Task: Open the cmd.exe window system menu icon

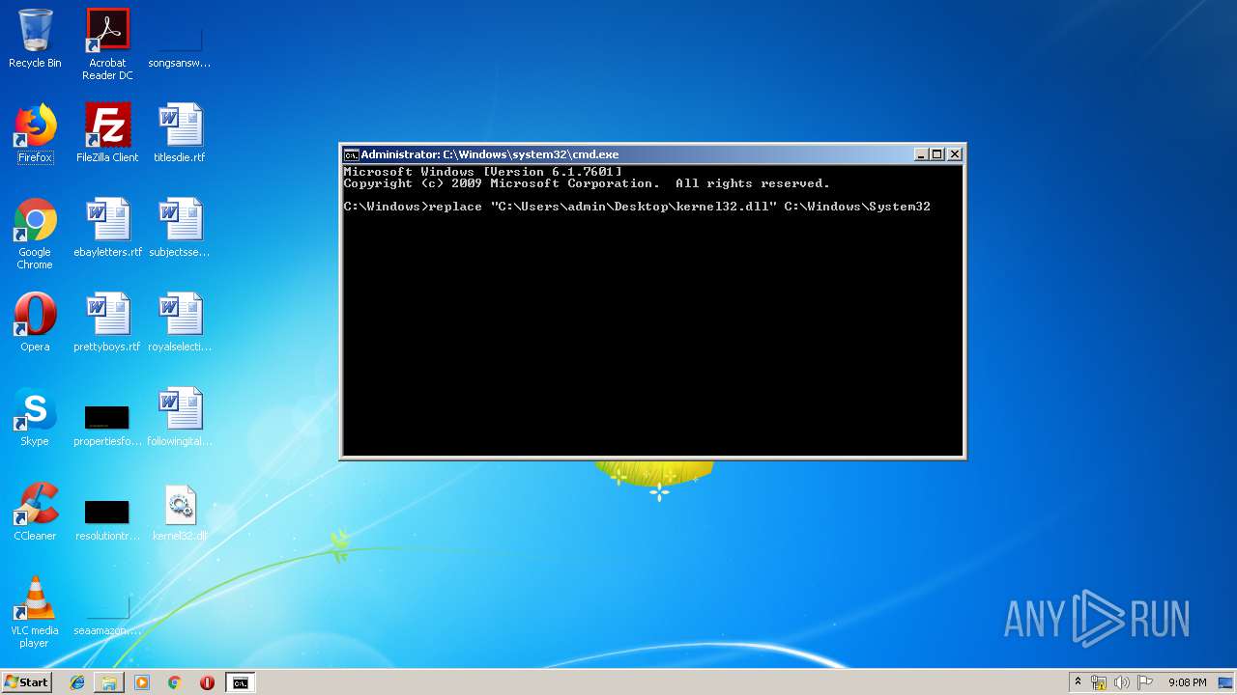Action: point(352,154)
